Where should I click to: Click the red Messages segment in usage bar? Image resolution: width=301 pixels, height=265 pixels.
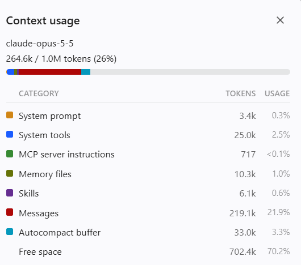coord(50,72)
